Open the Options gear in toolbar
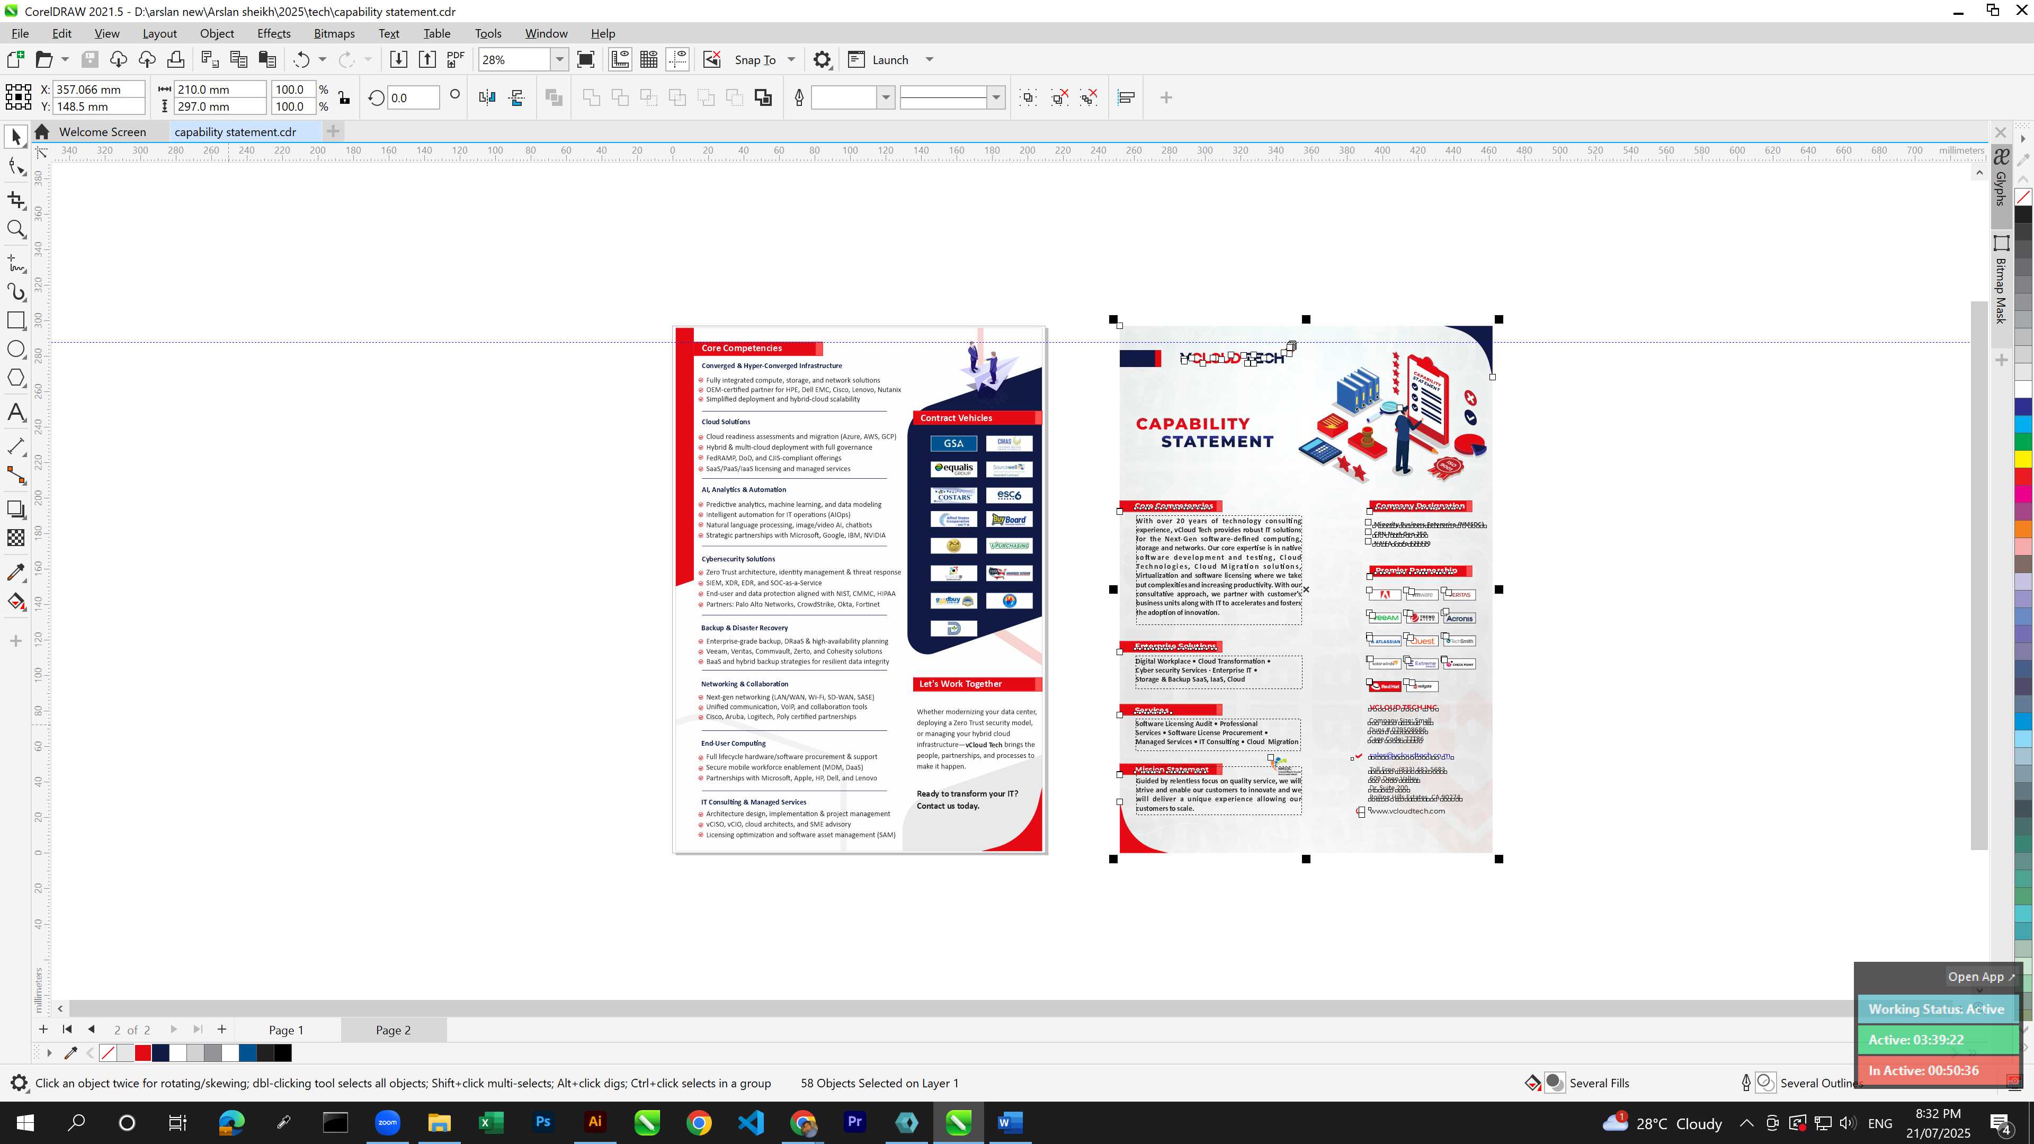The image size is (2034, 1144). click(822, 59)
